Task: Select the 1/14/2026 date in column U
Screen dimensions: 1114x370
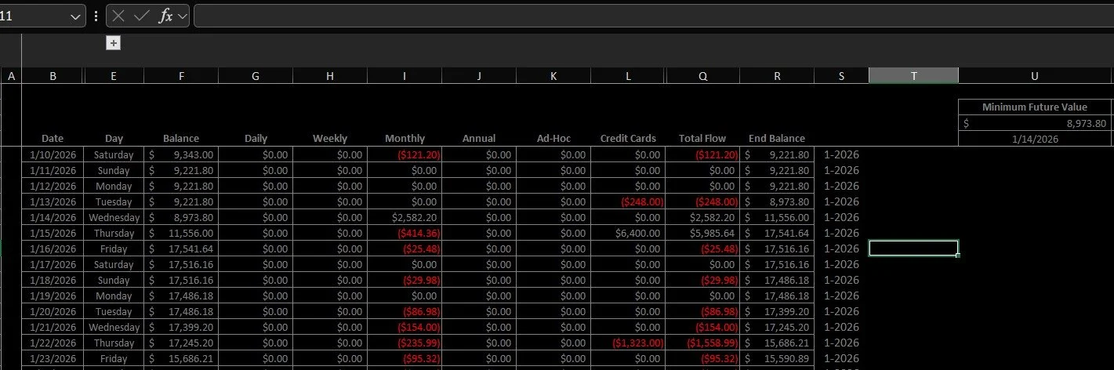Action: coord(1035,139)
